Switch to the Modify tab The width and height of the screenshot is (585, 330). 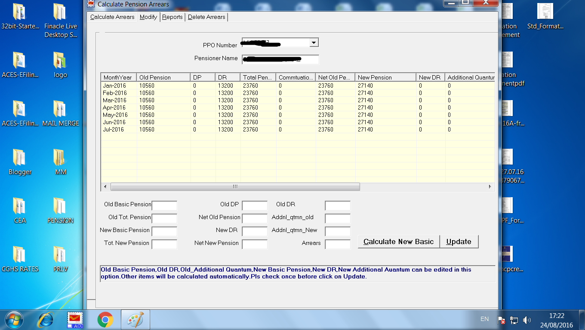148,17
